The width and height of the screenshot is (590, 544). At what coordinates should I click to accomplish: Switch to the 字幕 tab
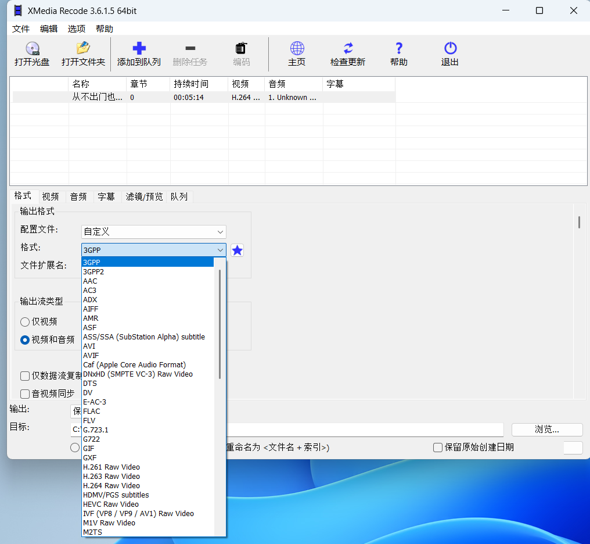(106, 196)
